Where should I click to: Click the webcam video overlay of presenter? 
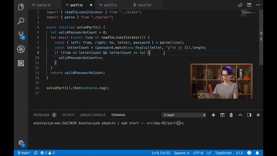[x=221, y=81]
